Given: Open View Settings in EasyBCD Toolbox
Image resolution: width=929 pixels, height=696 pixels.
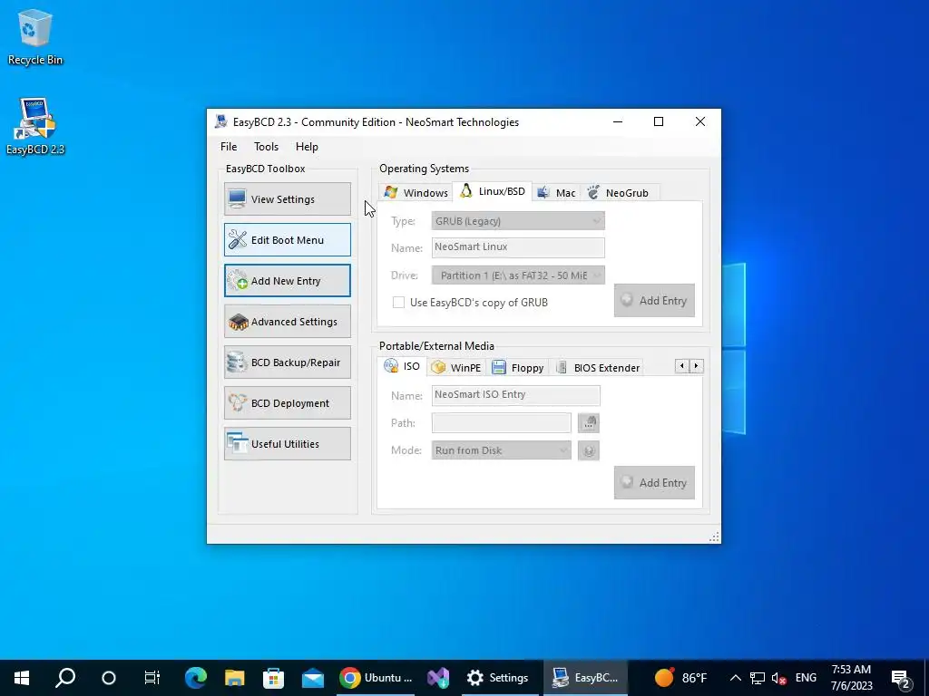Looking at the screenshot, I should pyautogui.click(x=288, y=198).
